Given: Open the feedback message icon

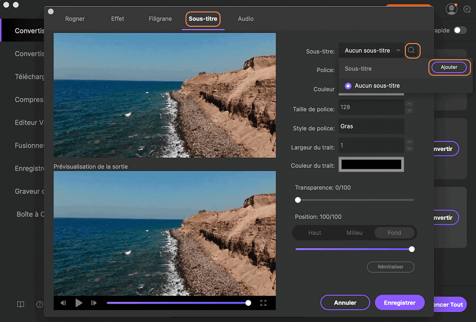Looking at the screenshot, I should point(467,9).
